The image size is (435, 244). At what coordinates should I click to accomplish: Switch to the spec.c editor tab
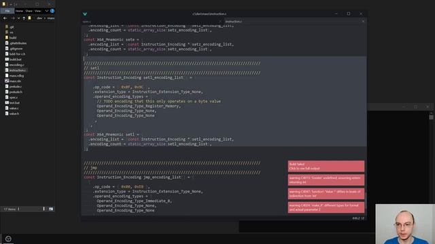(x=87, y=21)
